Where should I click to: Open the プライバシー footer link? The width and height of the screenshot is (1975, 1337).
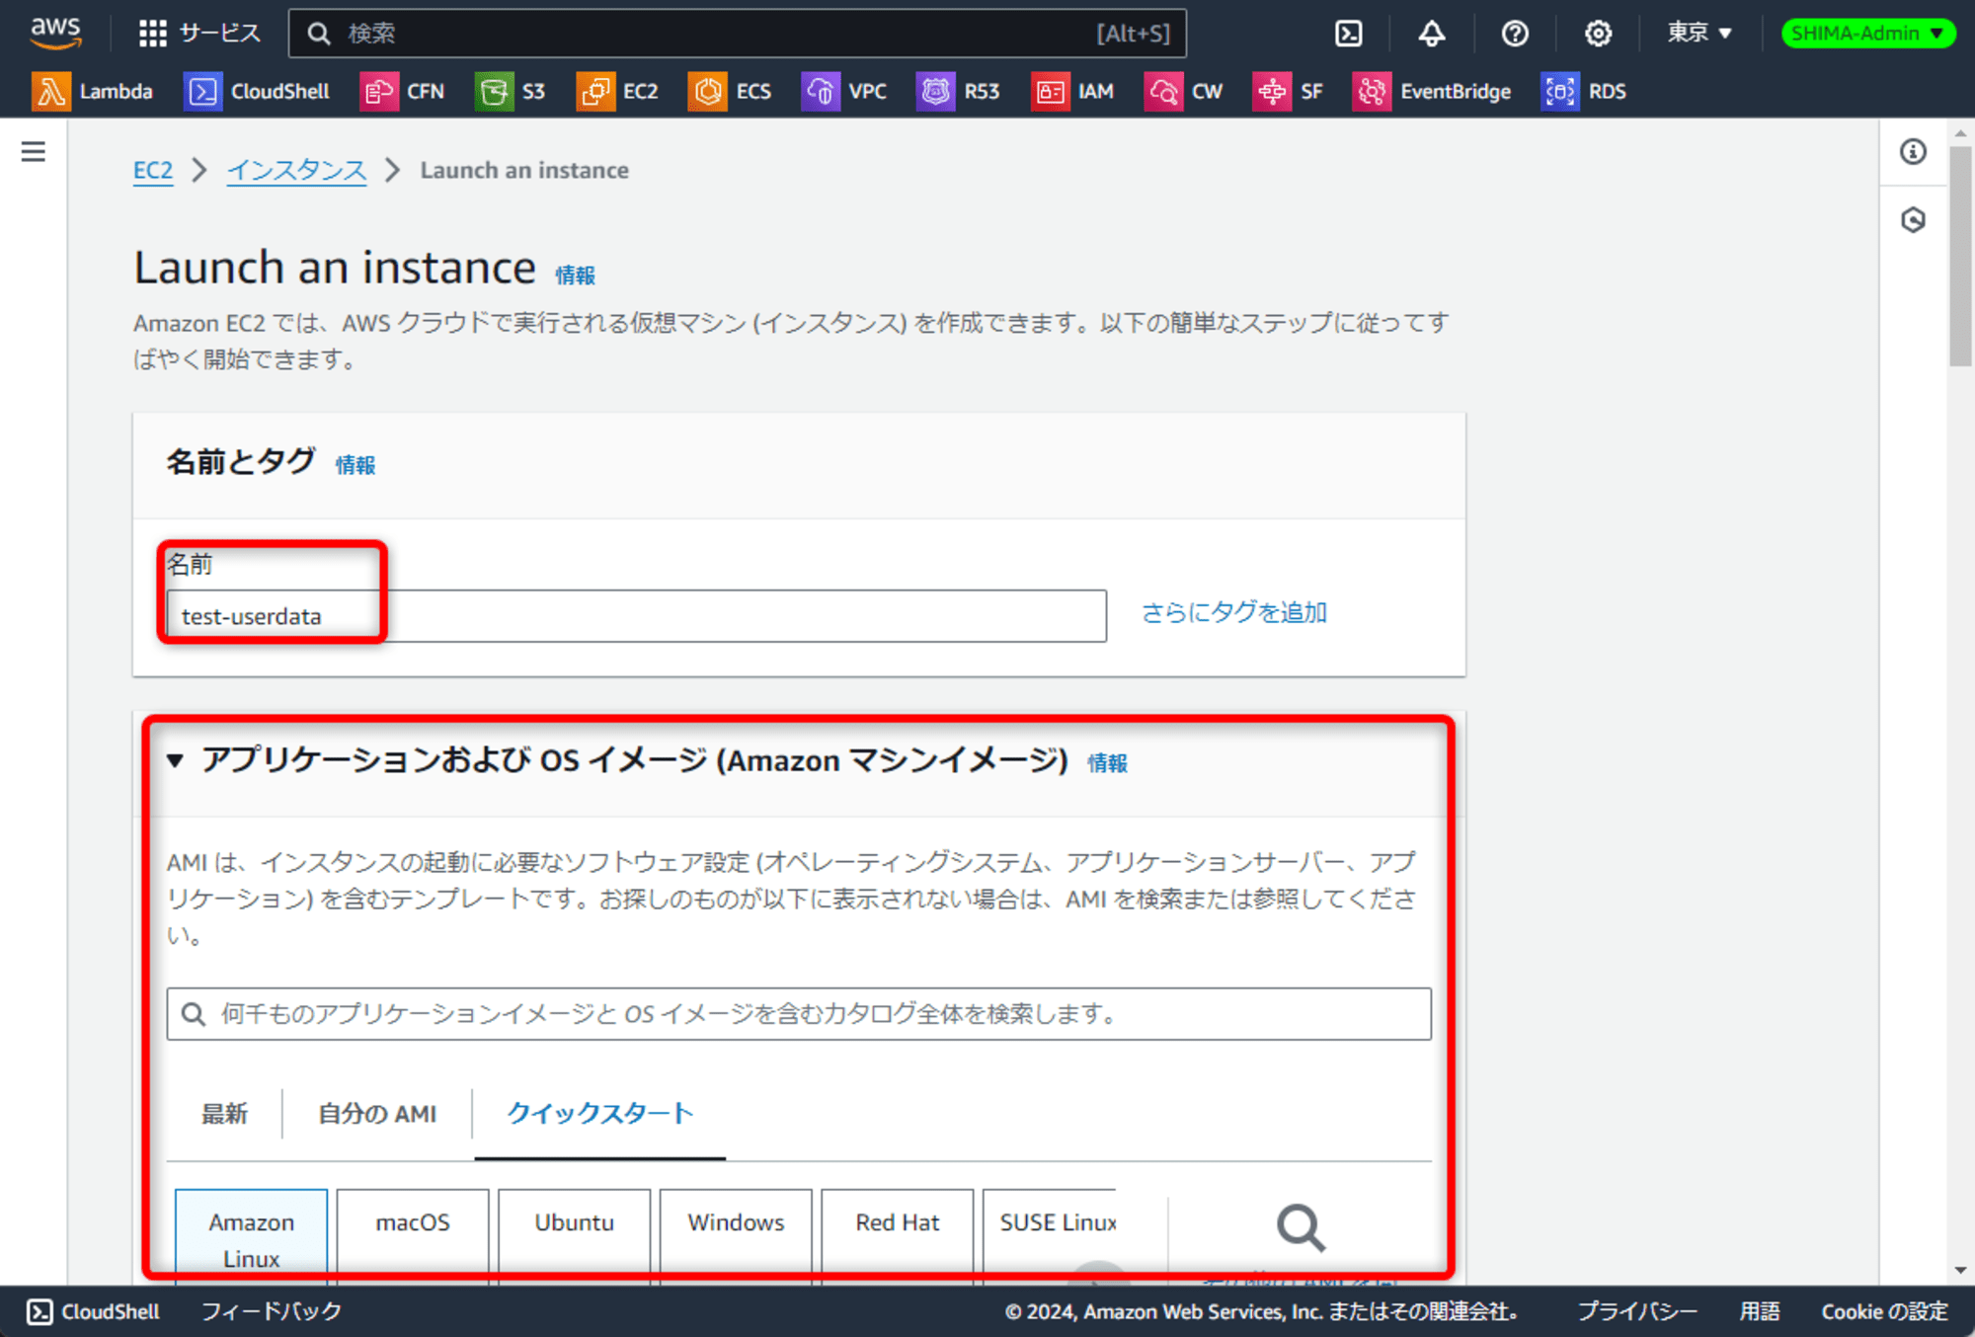pos(1636,1311)
